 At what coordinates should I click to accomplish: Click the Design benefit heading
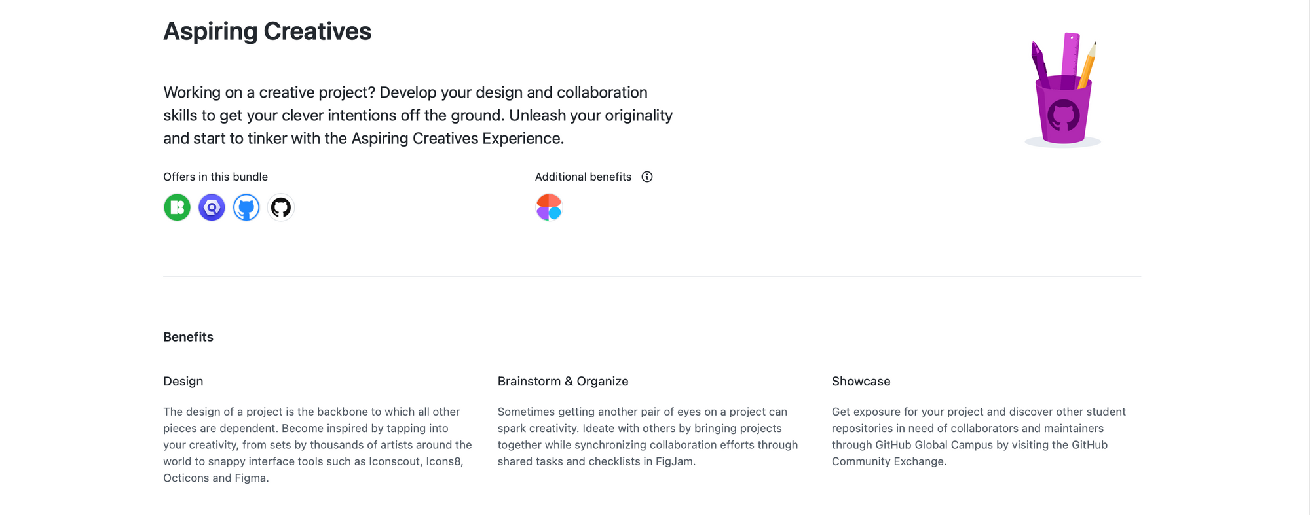click(x=183, y=382)
